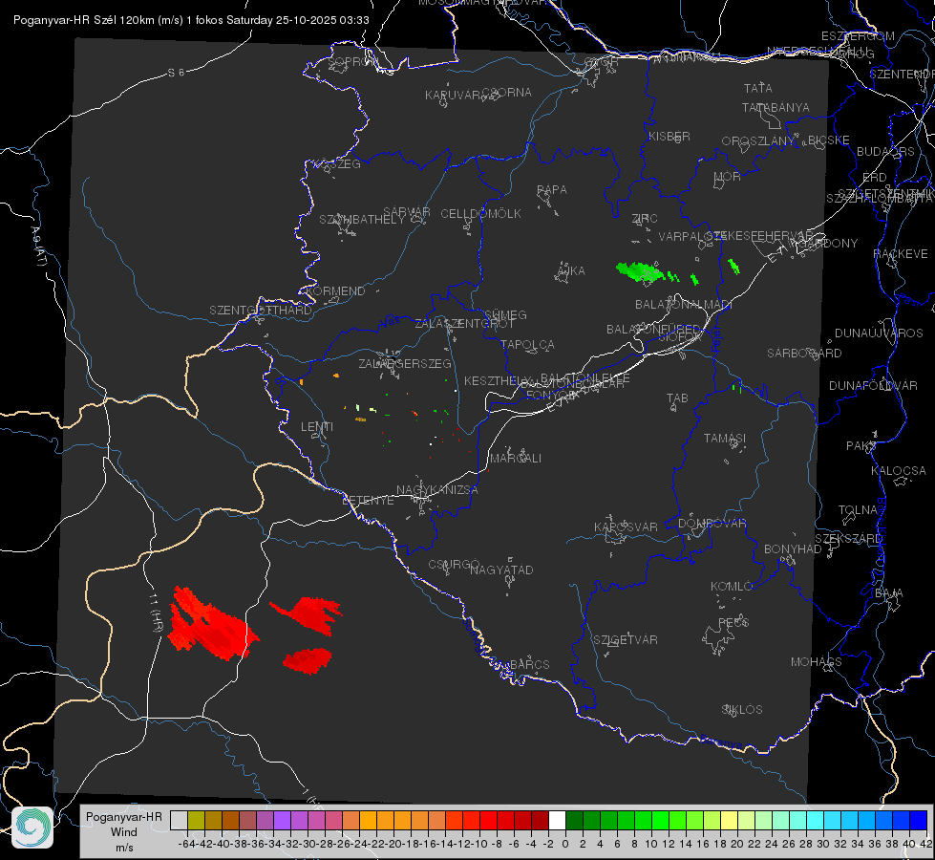The width and height of the screenshot is (935, 860).
Task: Click the gray first swatch of the legend
Action: [x=179, y=820]
